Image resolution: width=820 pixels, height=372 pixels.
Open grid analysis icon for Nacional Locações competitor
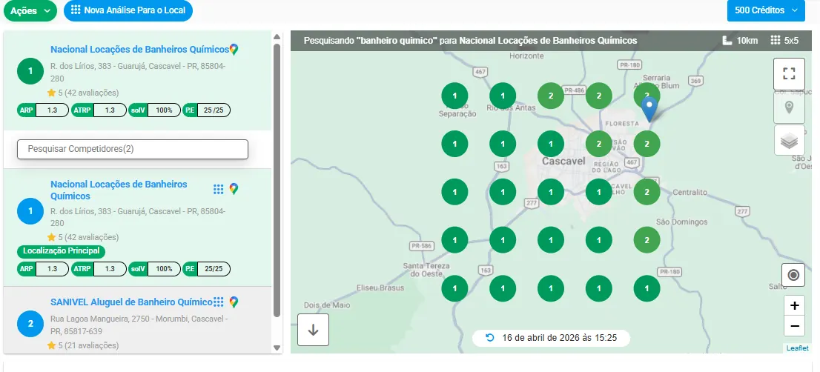[x=219, y=189]
